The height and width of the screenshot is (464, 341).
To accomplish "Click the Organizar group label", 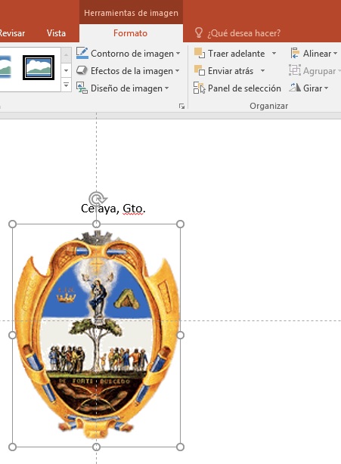I will 268,106.
